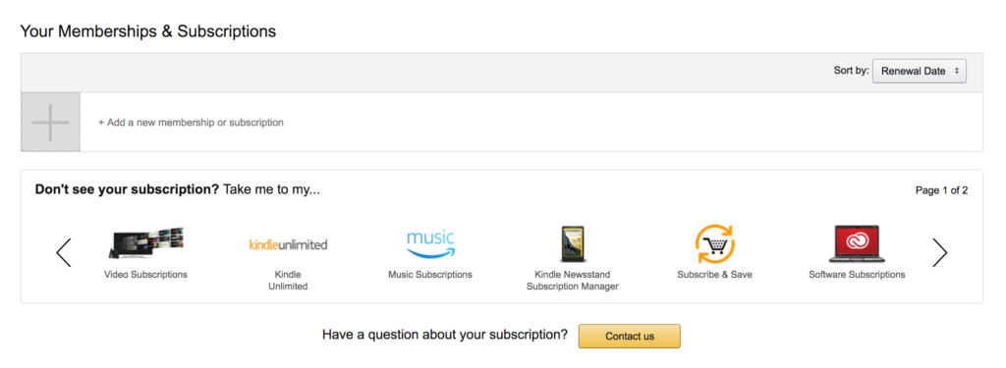The width and height of the screenshot is (1006, 368).
Task: Click the Subscribe & Save text link
Action: tap(715, 275)
